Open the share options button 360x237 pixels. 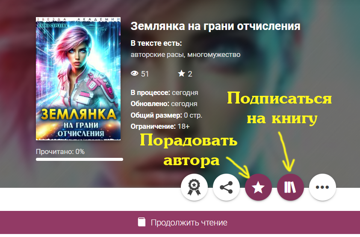point(226,187)
